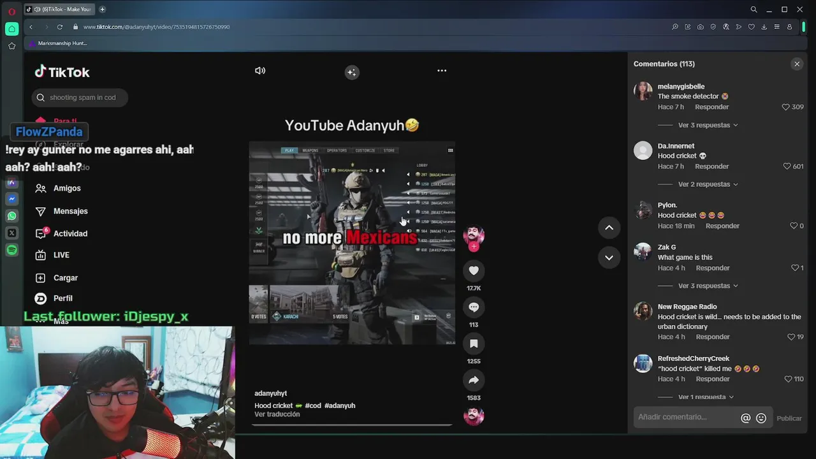Go back with the browser back arrow
Screen dimensions: 816x459
point(31,27)
